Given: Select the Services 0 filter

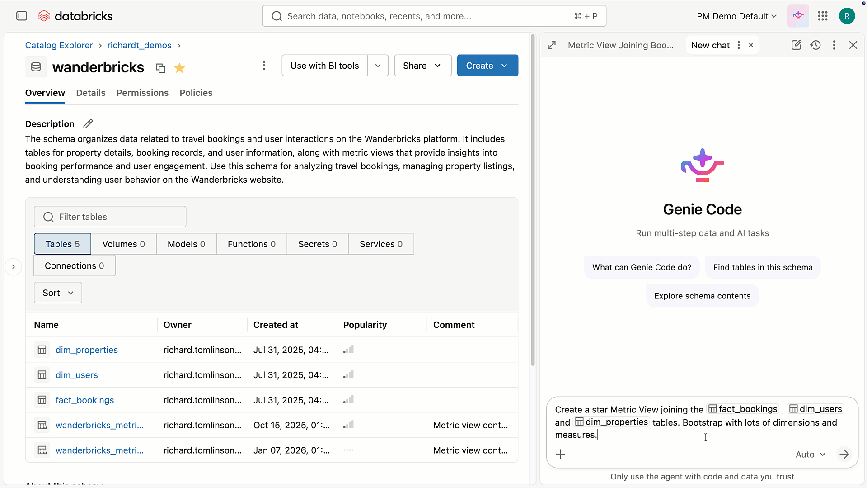Looking at the screenshot, I should click(x=381, y=244).
